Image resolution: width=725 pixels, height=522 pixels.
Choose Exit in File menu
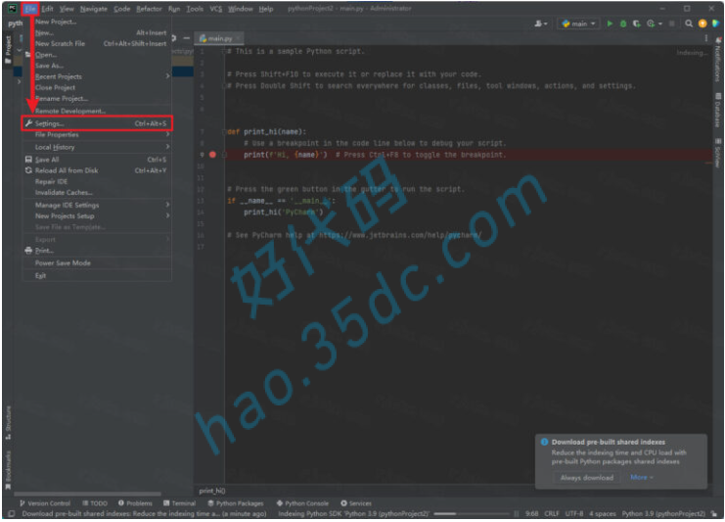click(x=97, y=275)
